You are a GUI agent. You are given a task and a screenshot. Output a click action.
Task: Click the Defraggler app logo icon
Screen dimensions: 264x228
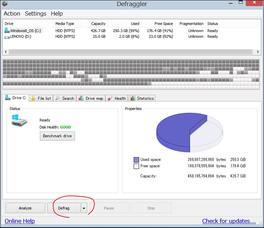(4, 3)
